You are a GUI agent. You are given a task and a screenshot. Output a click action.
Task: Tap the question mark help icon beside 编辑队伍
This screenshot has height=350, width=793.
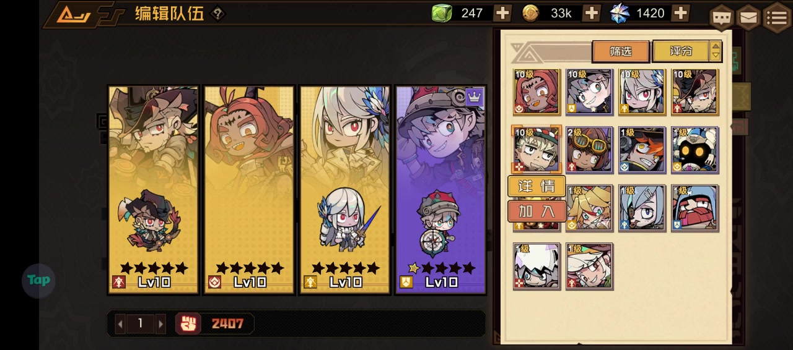[217, 13]
